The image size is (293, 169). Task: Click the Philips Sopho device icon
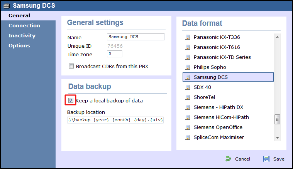coord(188,67)
